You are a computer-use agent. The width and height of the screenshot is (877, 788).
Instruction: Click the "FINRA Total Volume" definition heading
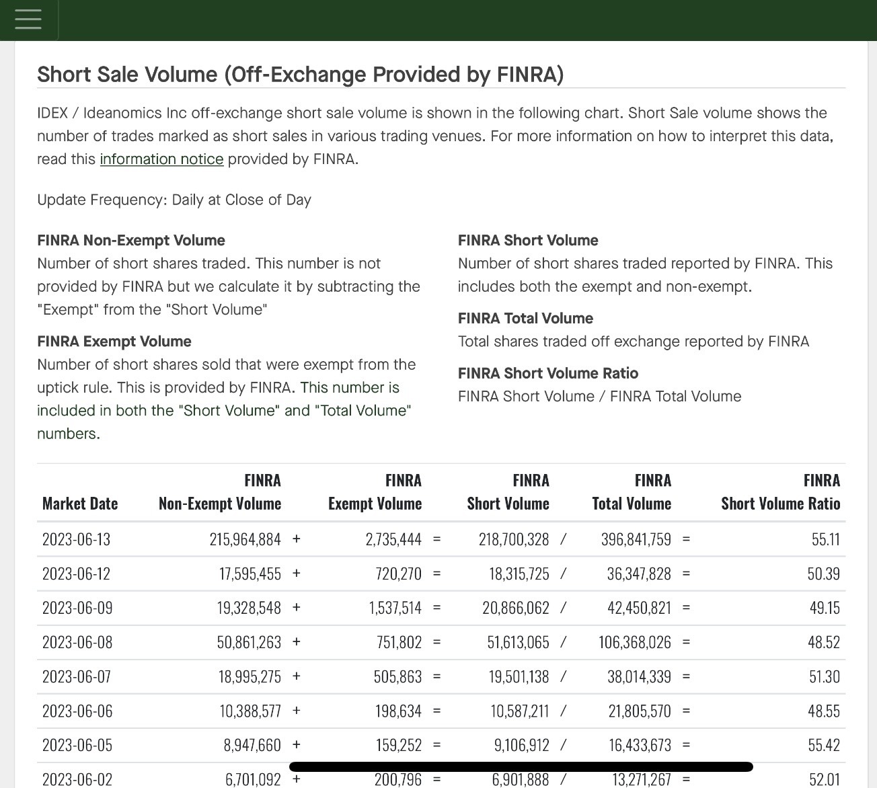(x=526, y=319)
